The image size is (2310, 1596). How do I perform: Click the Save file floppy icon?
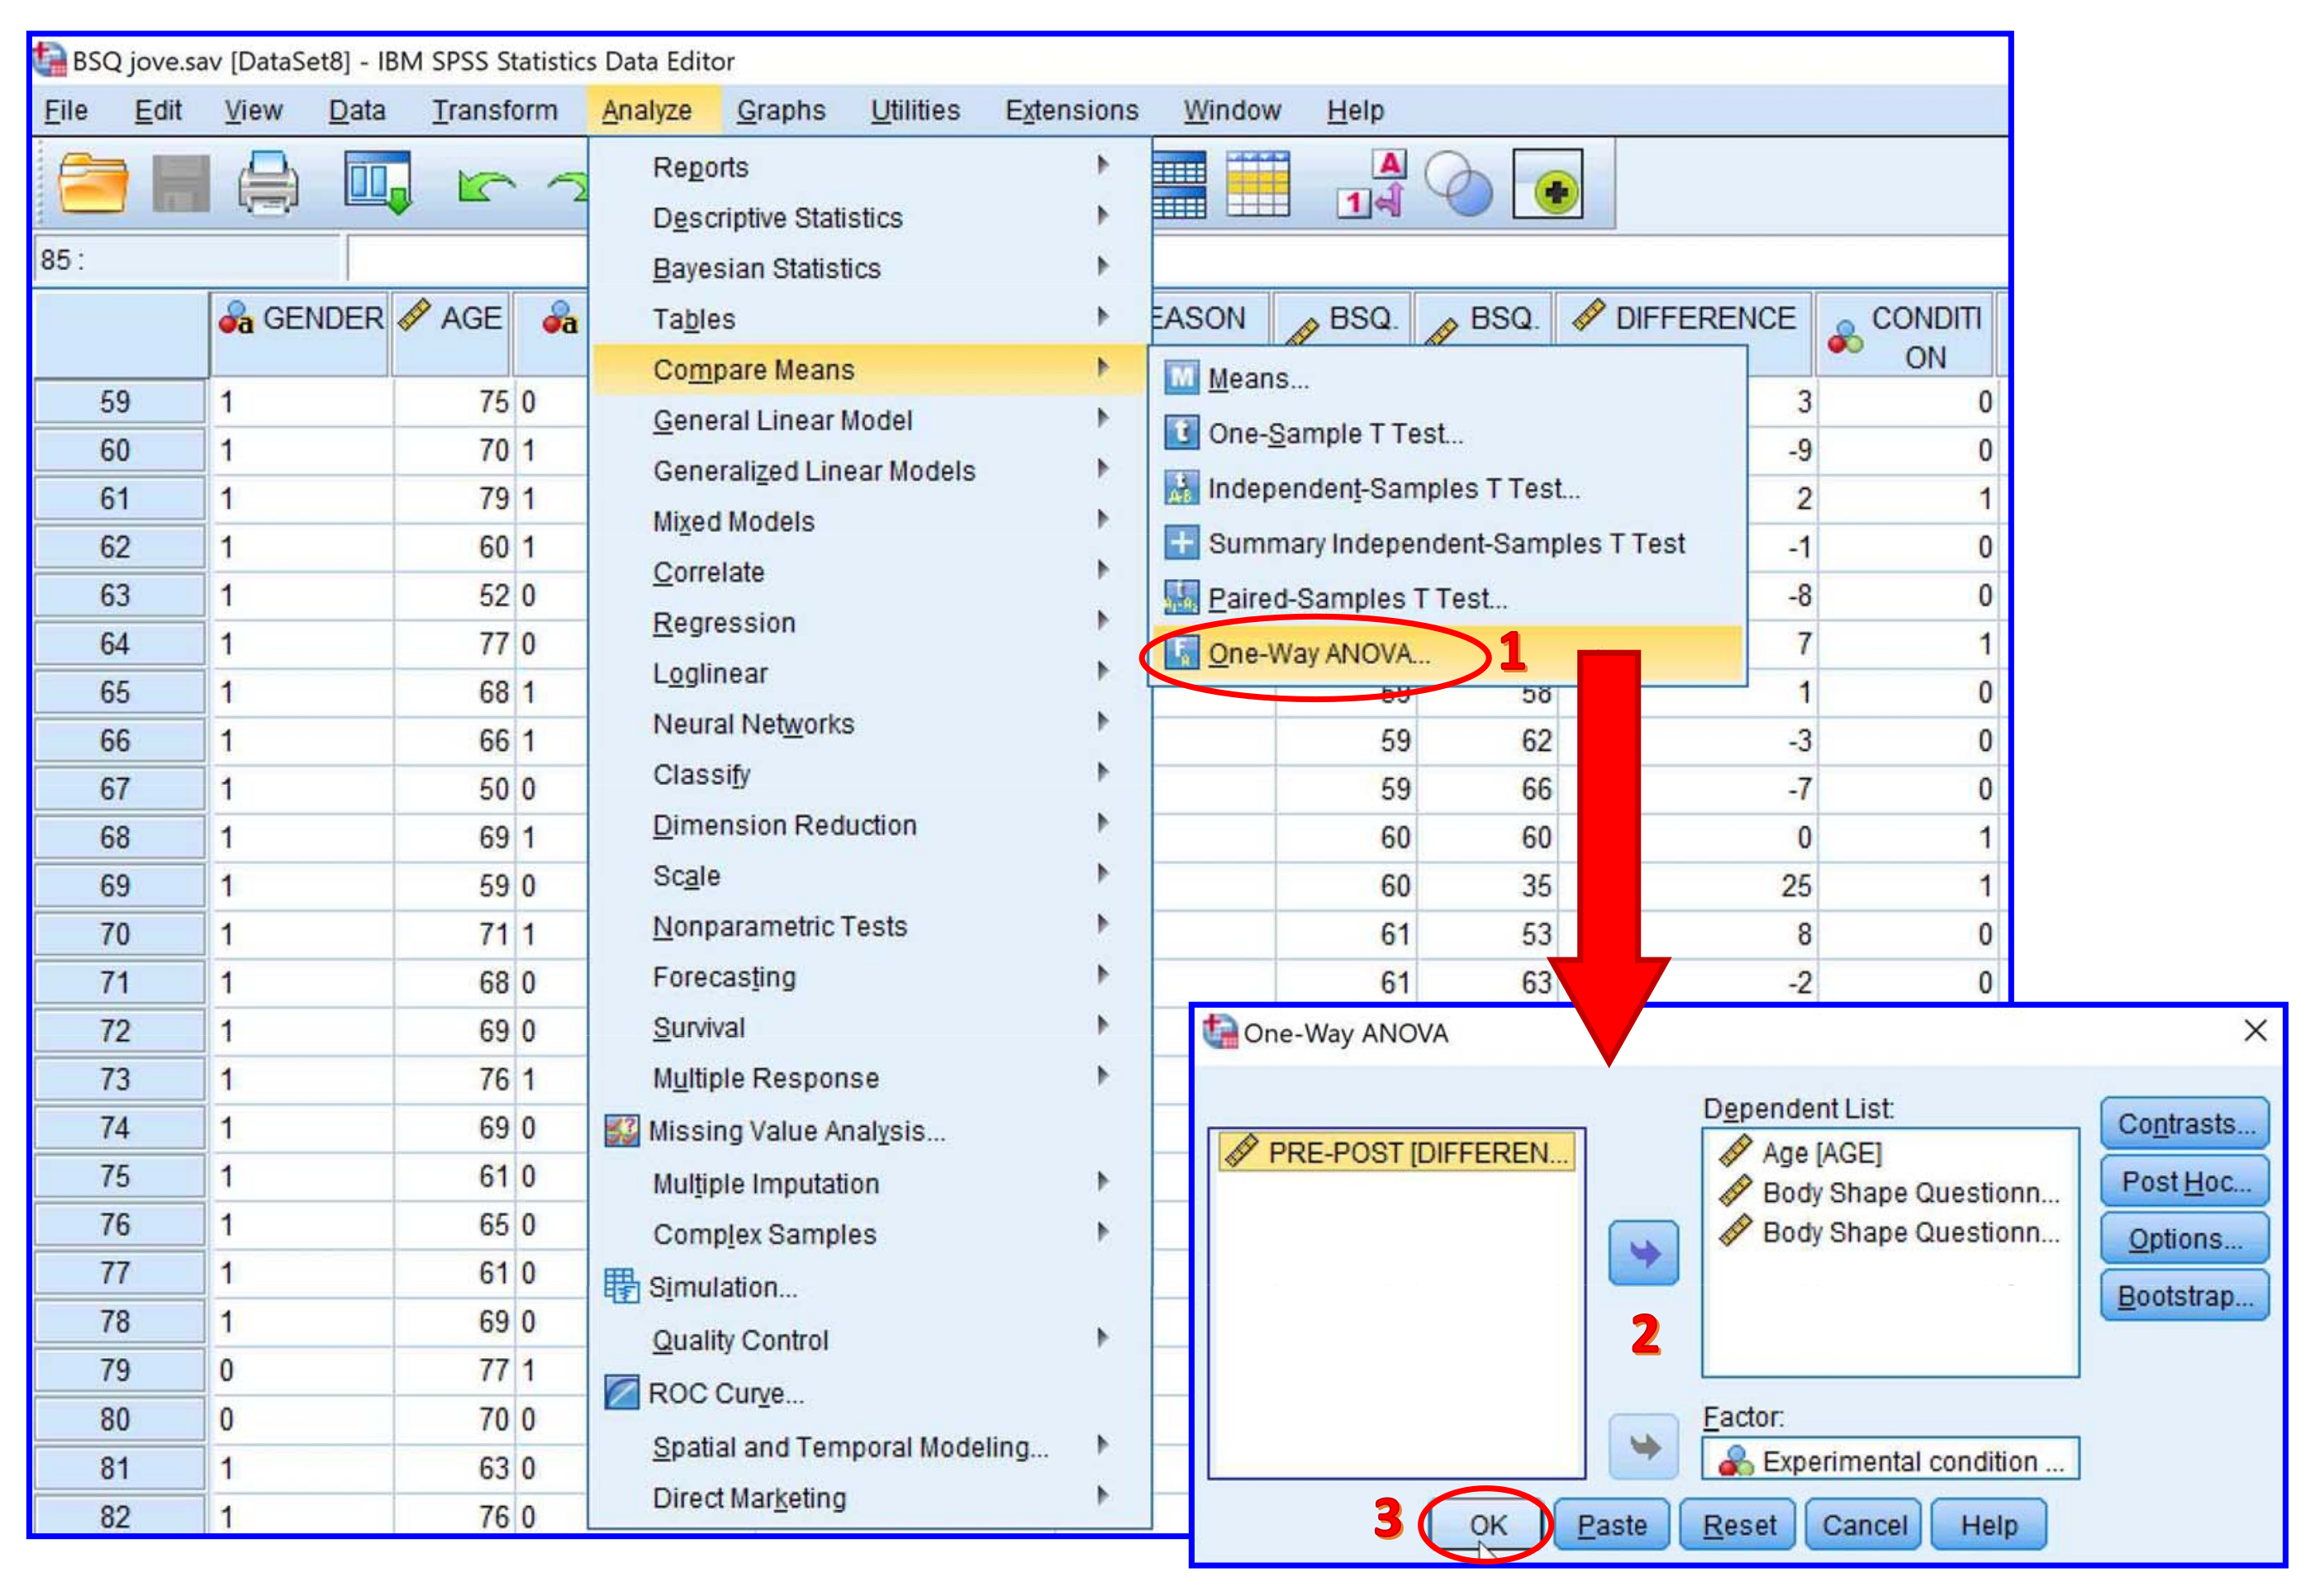point(181,183)
